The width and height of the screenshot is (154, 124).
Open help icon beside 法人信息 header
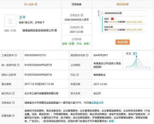[36, 4]
